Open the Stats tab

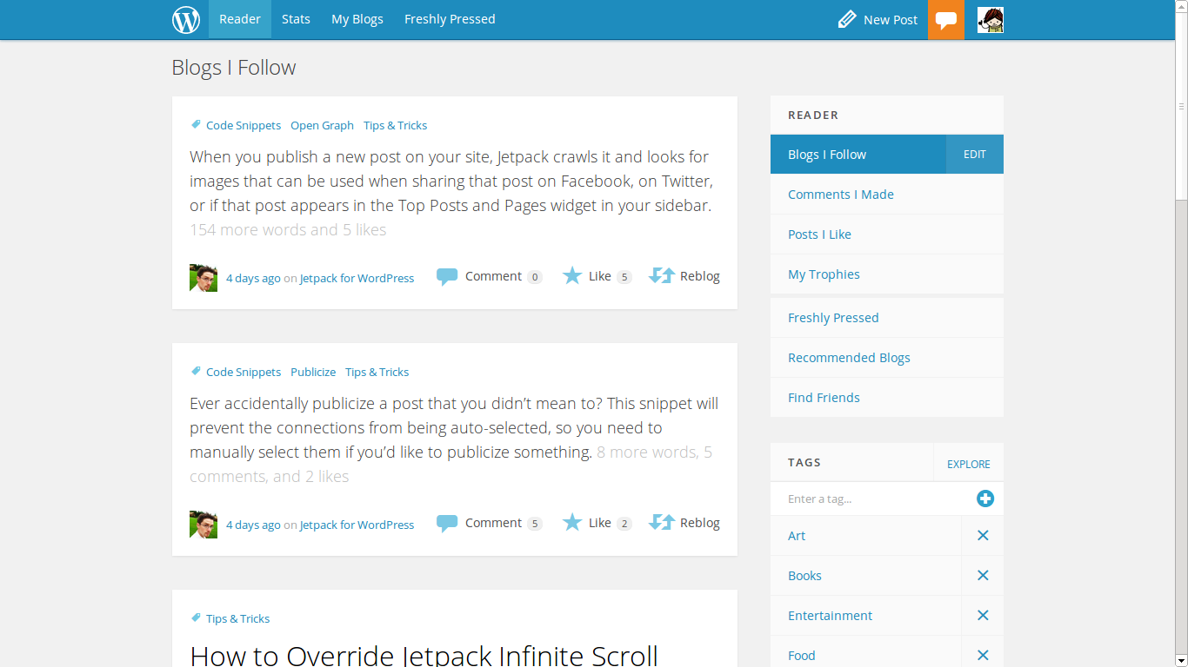(x=296, y=19)
